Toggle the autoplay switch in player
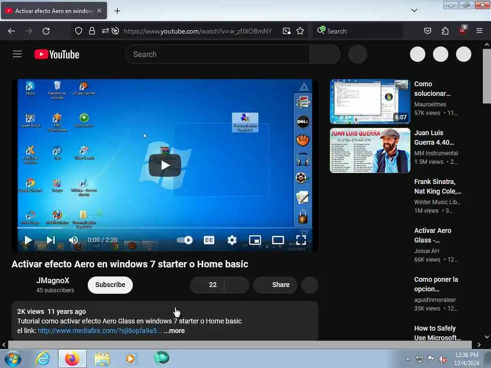 [x=185, y=240]
